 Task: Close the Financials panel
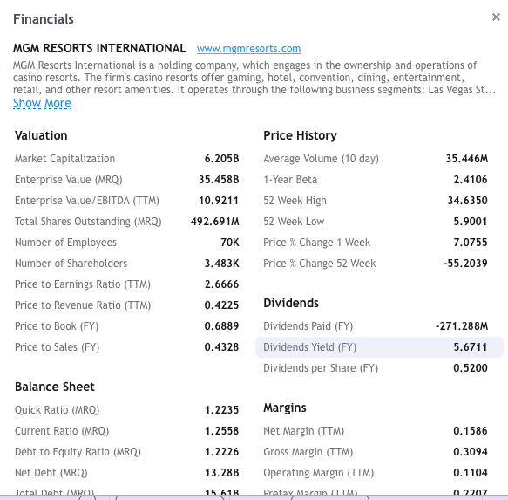(x=496, y=17)
